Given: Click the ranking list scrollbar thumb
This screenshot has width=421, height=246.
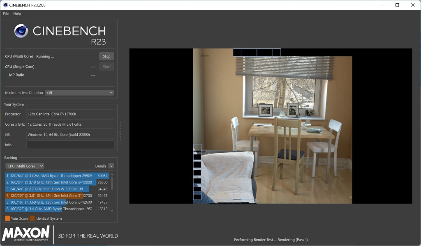Looking at the screenshot, I should coord(112,183).
